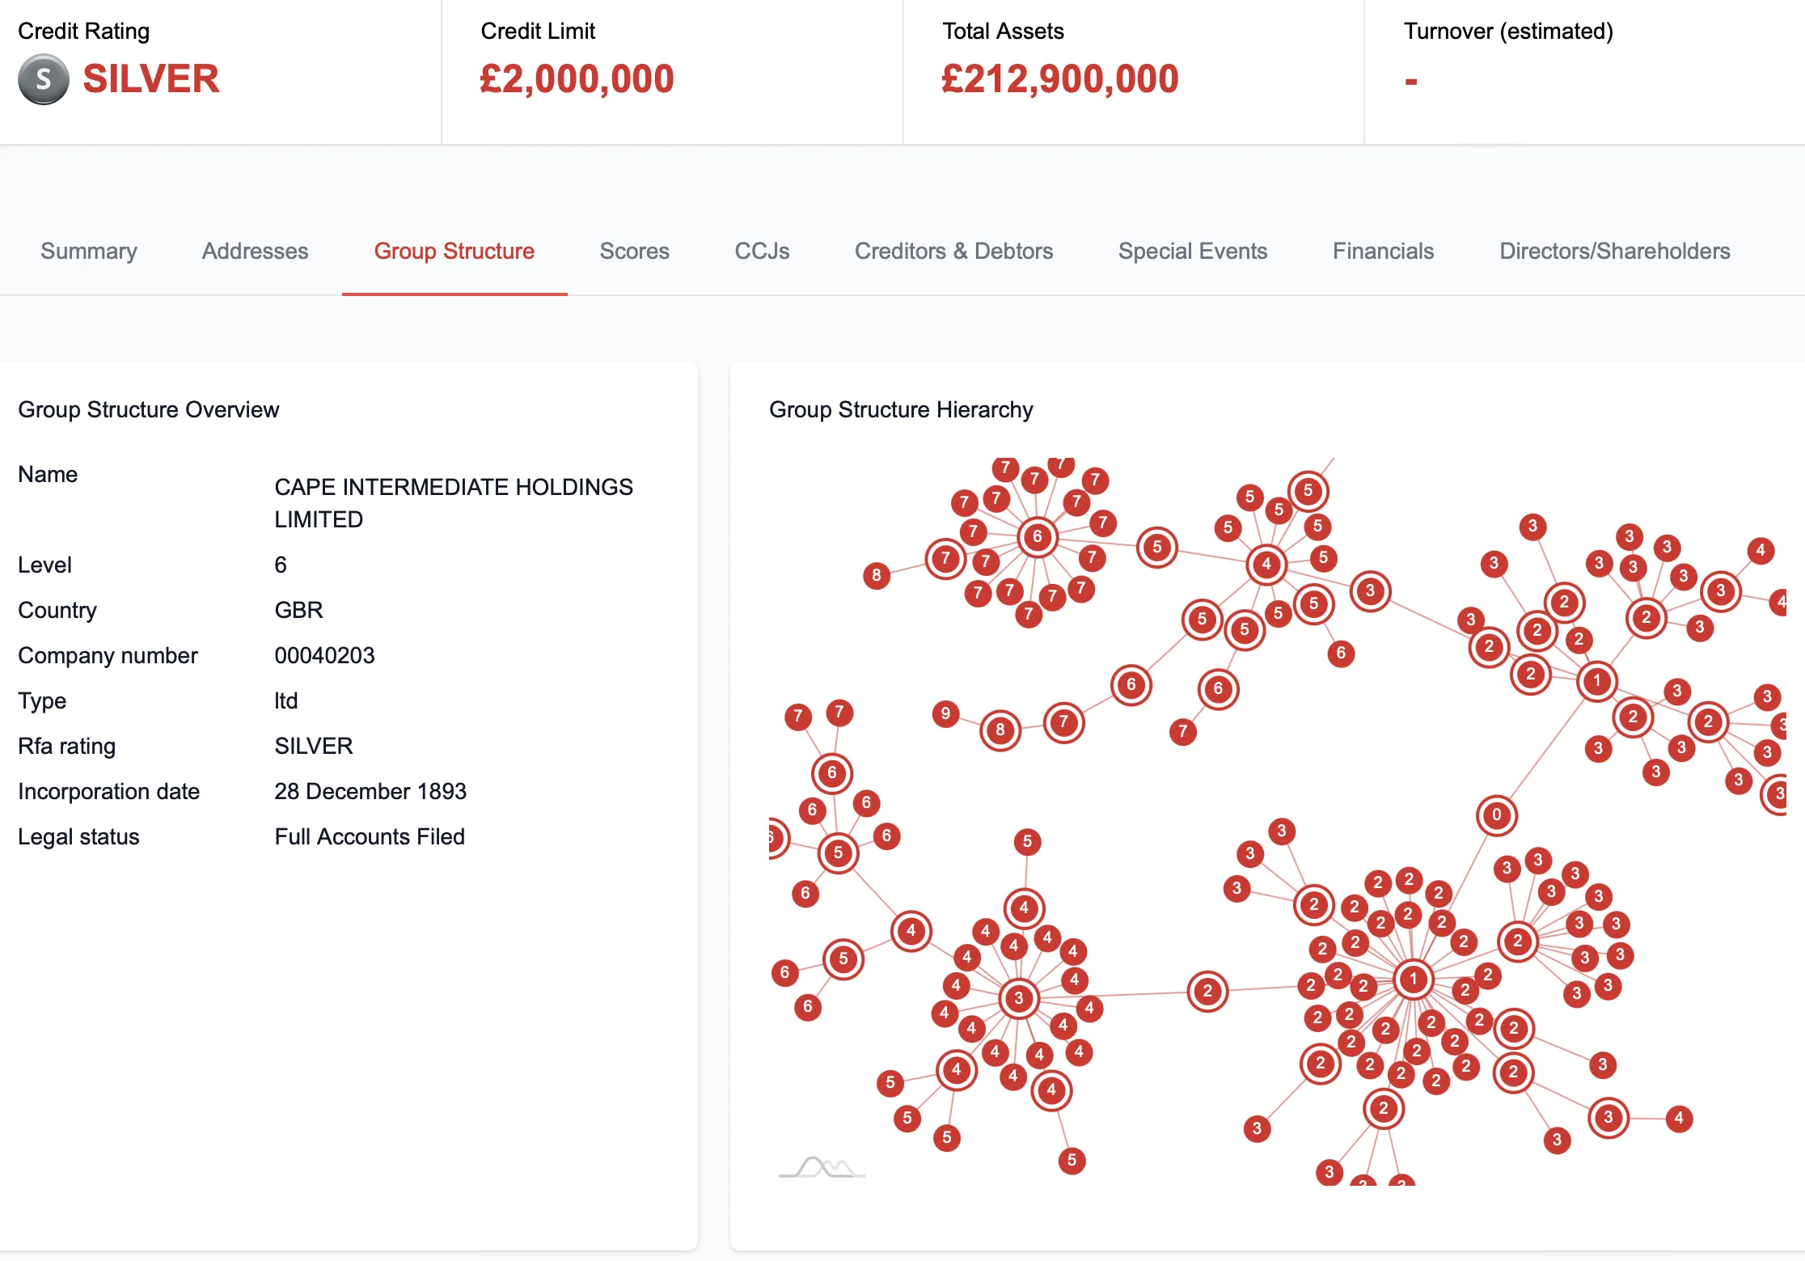Select the Group Structure tab
The width and height of the screenshot is (1805, 1261).
tap(454, 251)
